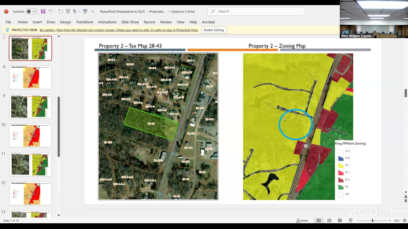Switch to Reading View icon
Viewport: 408px width, 229px height.
click(340, 220)
